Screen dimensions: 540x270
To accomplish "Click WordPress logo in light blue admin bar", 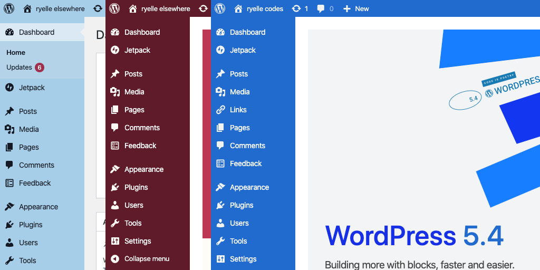I will (9, 8).
